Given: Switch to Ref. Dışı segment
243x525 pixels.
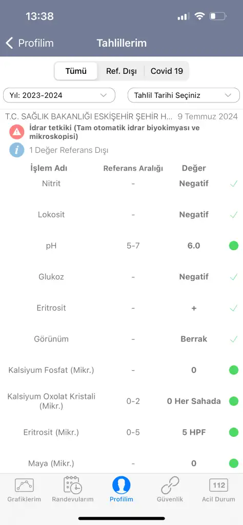Looking at the screenshot, I should click(x=121, y=71).
